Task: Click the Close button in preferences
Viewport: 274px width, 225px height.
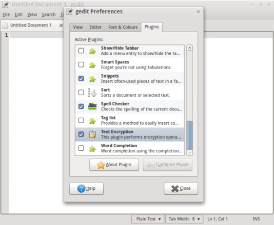Action: pos(181,188)
